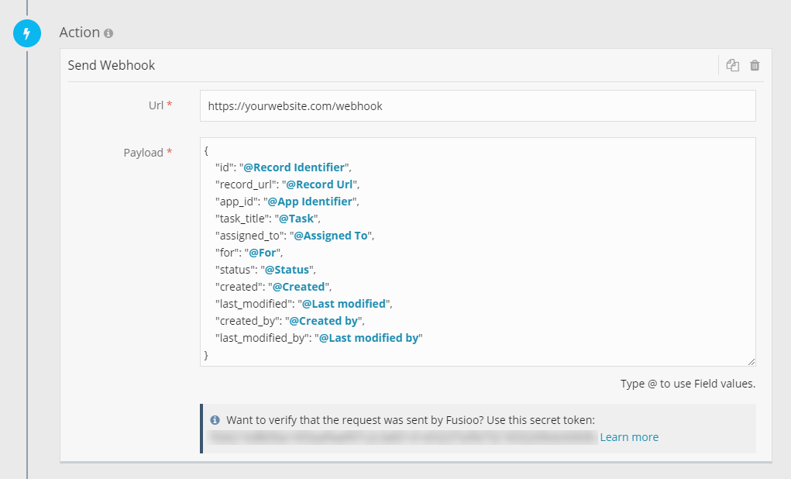
Task: Click the @App Identifier field token
Action: 316,202
